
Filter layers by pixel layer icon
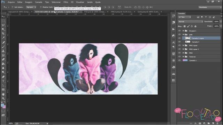(x=198, y=17)
